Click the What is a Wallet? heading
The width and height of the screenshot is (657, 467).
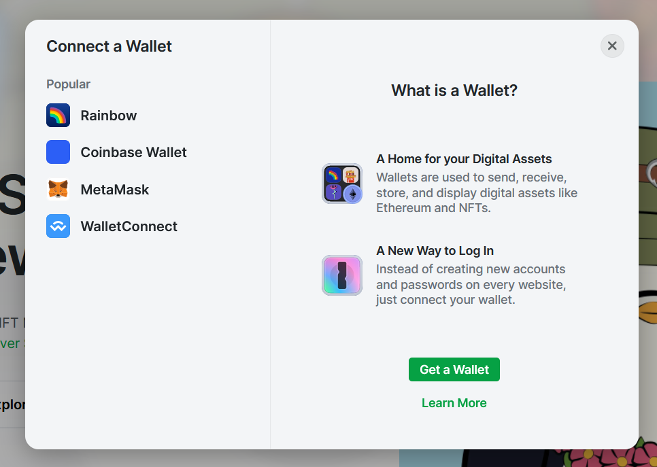[x=454, y=90]
